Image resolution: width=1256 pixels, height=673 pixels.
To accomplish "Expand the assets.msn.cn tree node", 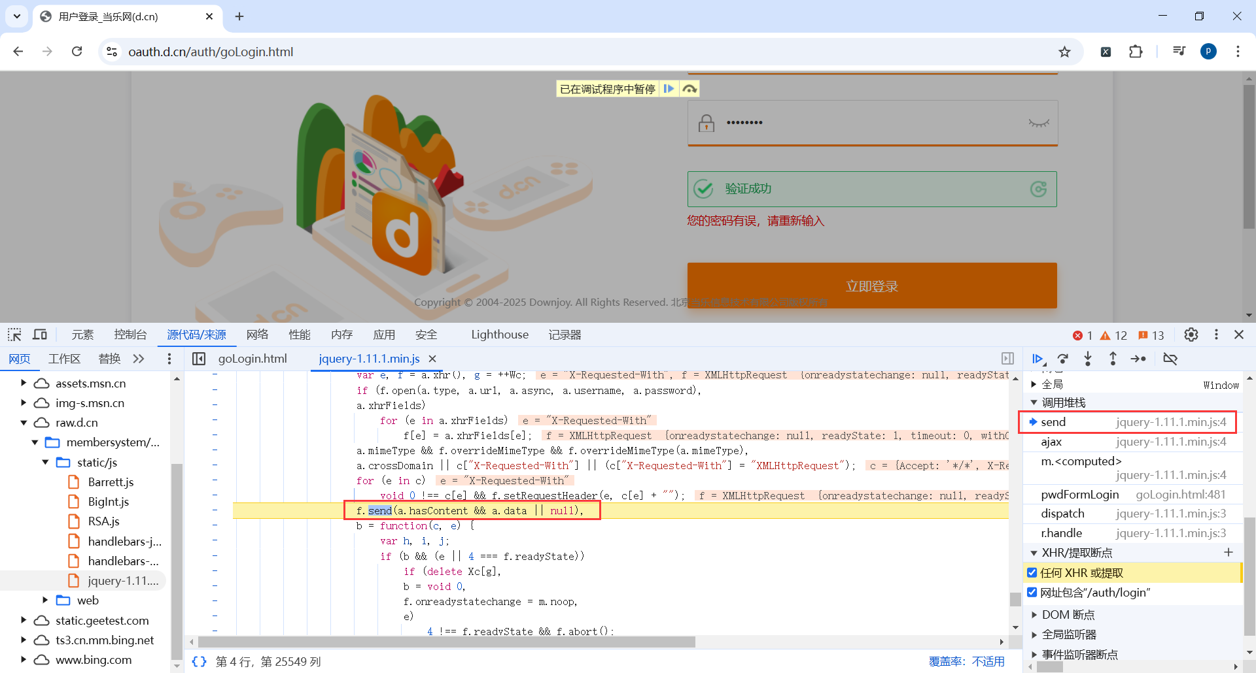I will click(x=24, y=384).
